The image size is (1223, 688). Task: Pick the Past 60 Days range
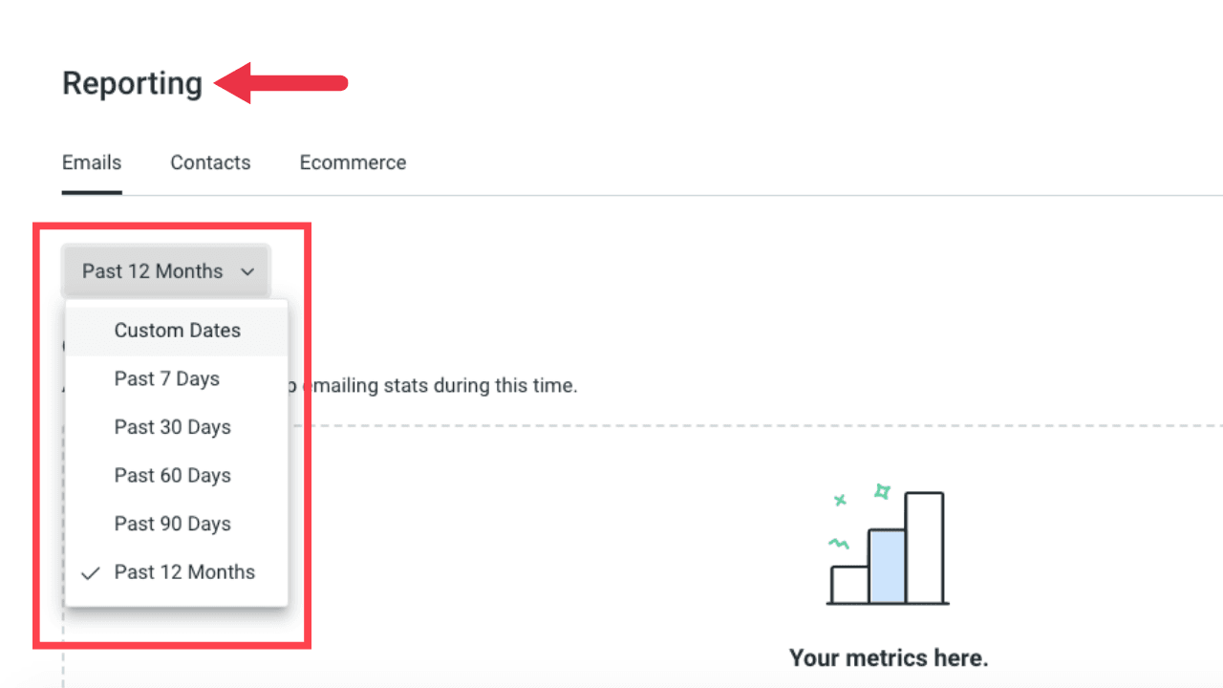(177, 476)
